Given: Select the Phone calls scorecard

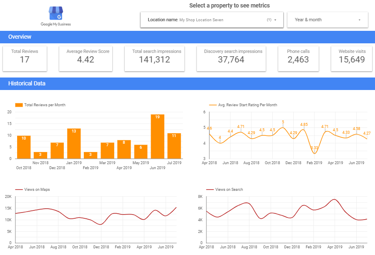Looking at the screenshot, I should coord(298,58).
